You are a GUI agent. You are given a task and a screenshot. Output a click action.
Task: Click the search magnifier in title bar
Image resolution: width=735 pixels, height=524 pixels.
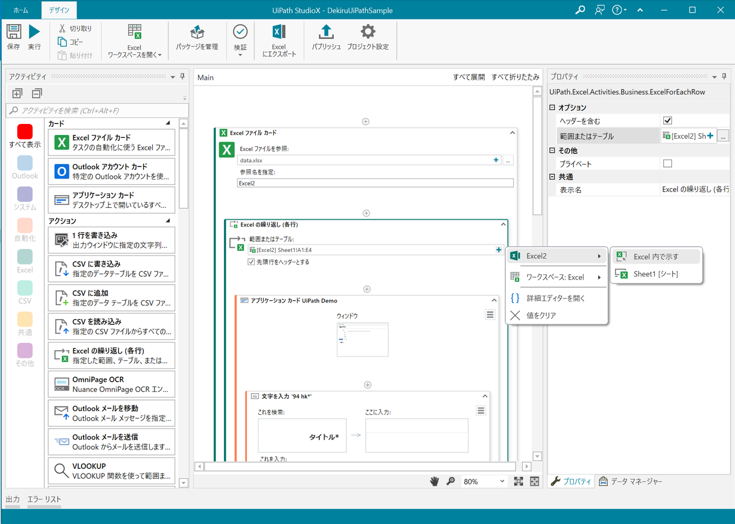pyautogui.click(x=581, y=10)
